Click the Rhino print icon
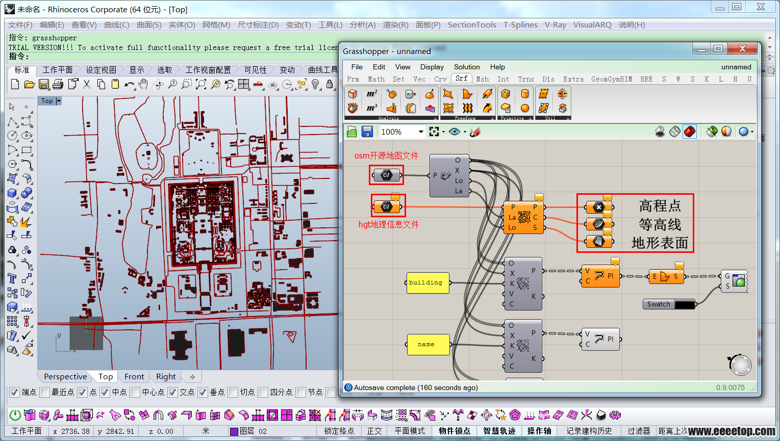Screen dimensions: 780x441 click(58, 84)
